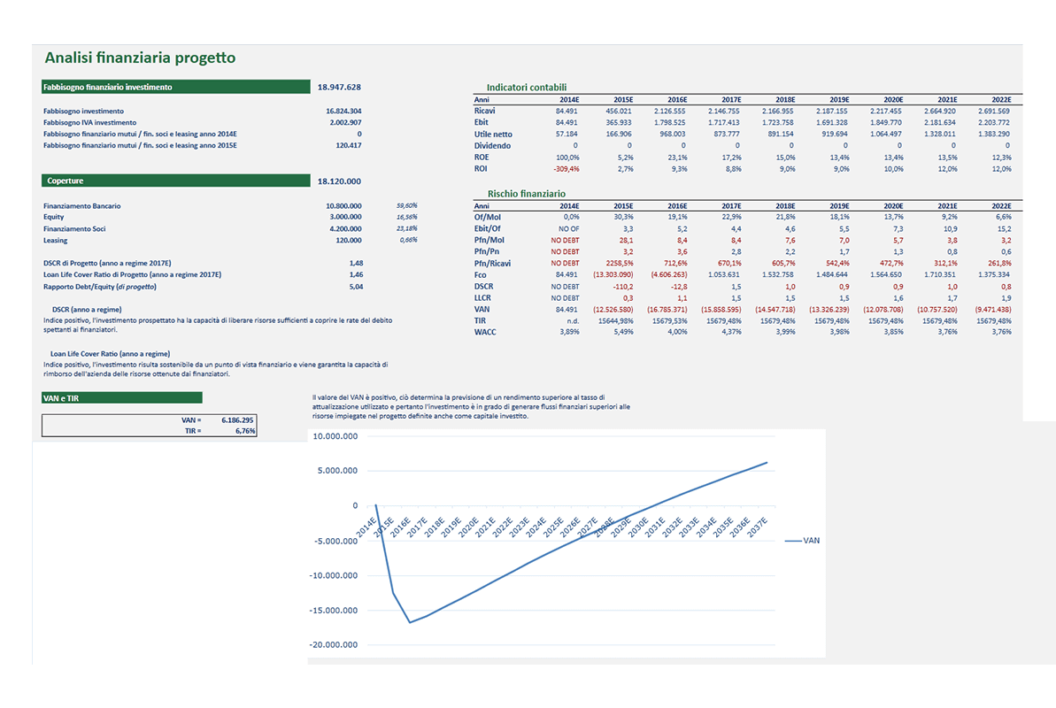Select the Ebit 2022E value 2.203.772
Image resolution: width=1056 pixels, height=708 pixels.
coord(994,123)
